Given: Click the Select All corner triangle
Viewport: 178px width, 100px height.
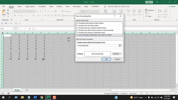Looking at the screenshot, I should point(2,33).
